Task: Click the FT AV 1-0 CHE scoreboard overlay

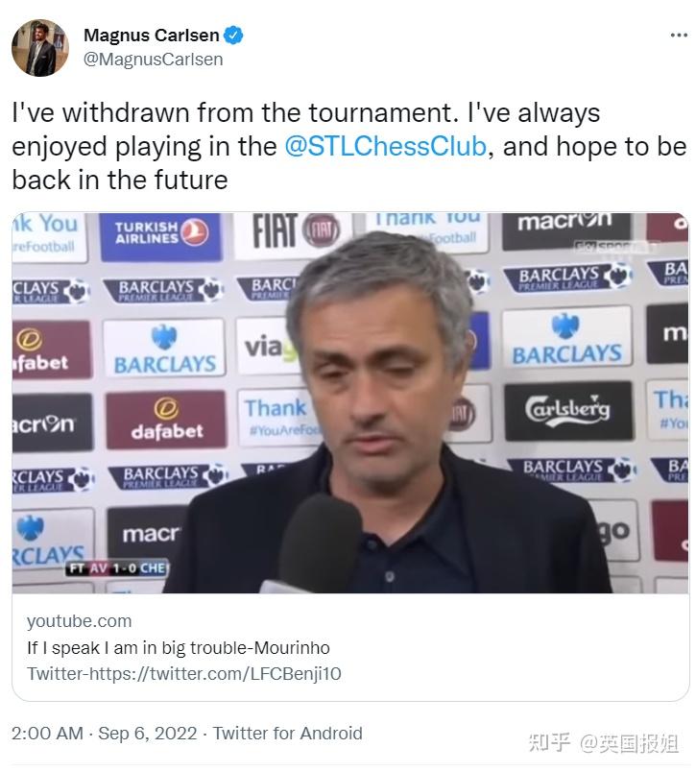Action: point(117,567)
